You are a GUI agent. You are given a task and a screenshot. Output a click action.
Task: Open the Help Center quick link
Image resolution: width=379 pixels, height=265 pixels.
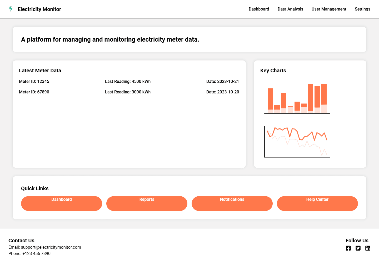pyautogui.click(x=317, y=203)
